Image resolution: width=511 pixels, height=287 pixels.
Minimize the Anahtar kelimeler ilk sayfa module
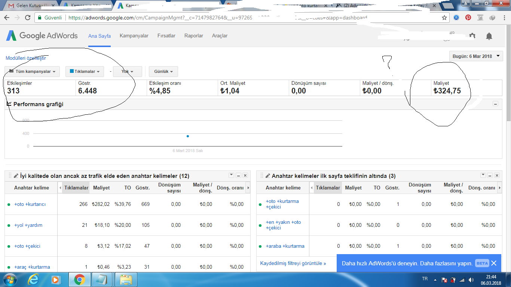click(490, 175)
